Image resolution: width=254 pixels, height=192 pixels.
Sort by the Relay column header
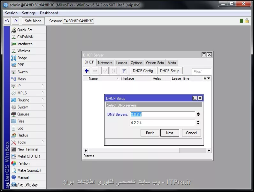tap(161, 78)
